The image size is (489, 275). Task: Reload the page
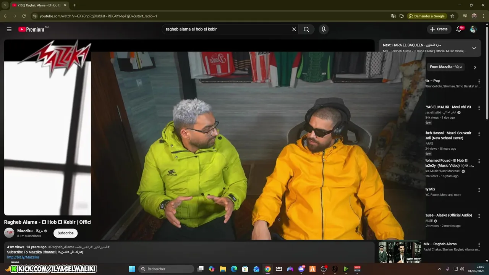[24, 16]
